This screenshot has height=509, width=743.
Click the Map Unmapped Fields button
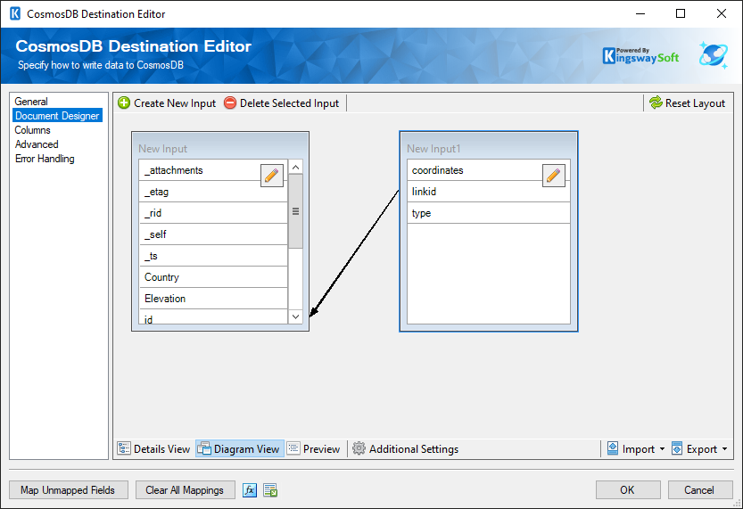[68, 490]
